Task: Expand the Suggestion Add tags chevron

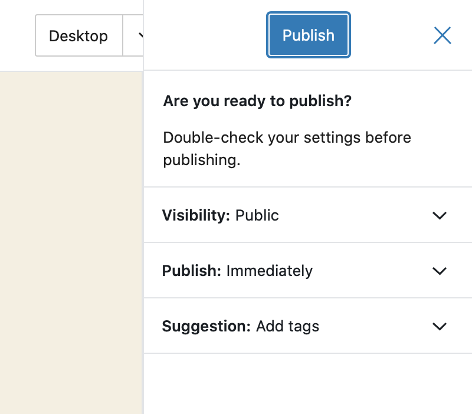Action: pyautogui.click(x=439, y=326)
